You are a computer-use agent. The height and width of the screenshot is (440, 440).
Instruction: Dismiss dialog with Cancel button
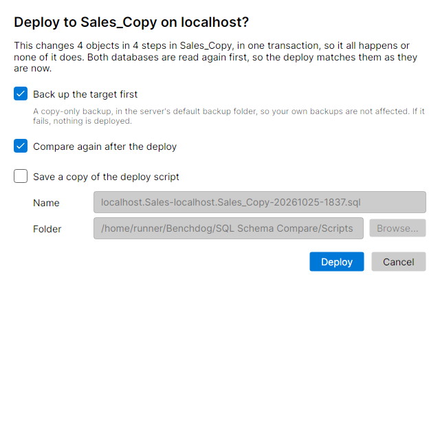tap(399, 262)
